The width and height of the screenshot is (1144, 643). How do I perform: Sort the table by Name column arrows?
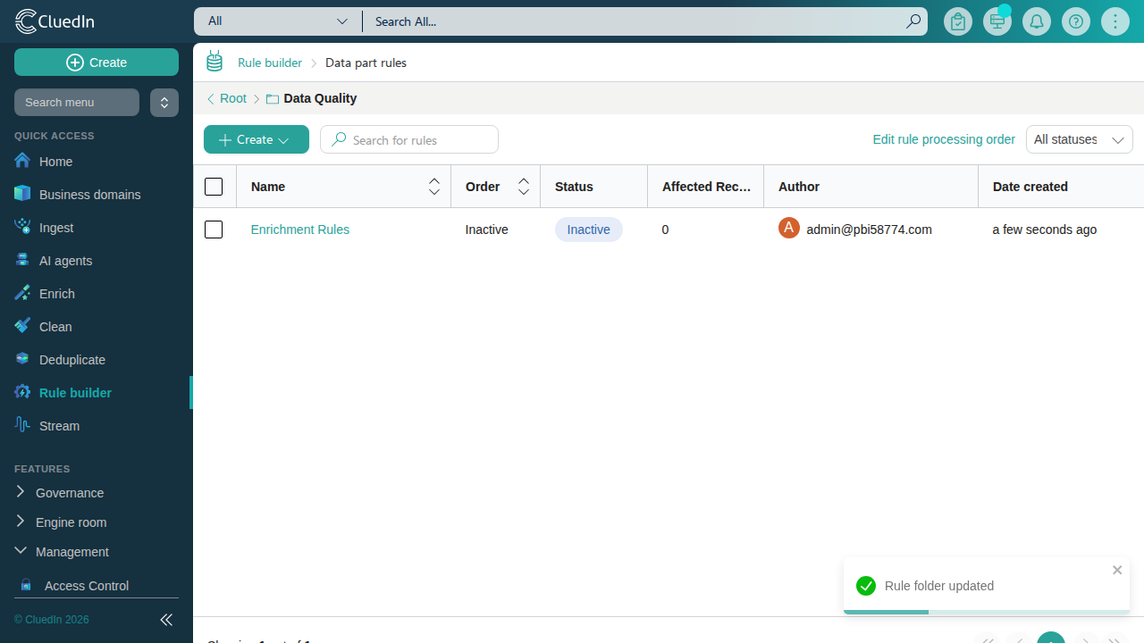[434, 187]
